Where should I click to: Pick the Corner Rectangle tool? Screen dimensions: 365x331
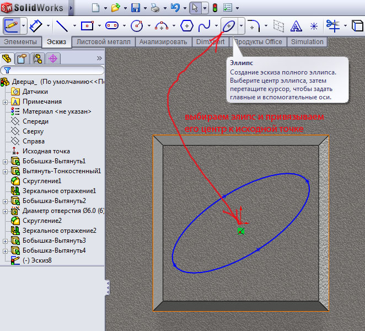[x=87, y=25]
